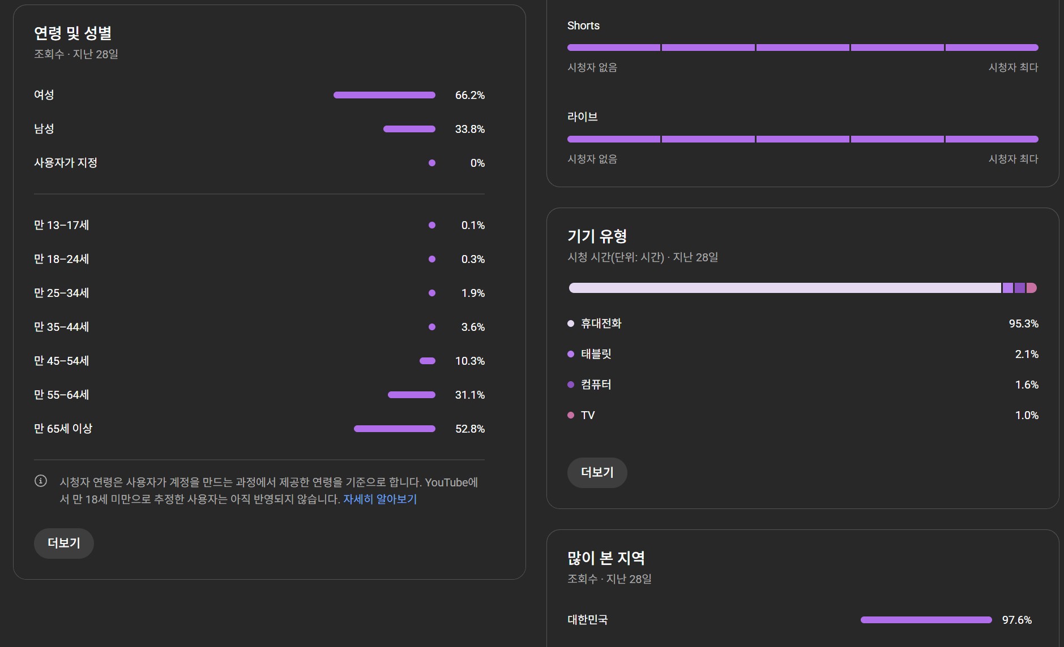Click the 만 25–34세 dot marker
This screenshot has height=647, width=1064.
[x=432, y=293]
